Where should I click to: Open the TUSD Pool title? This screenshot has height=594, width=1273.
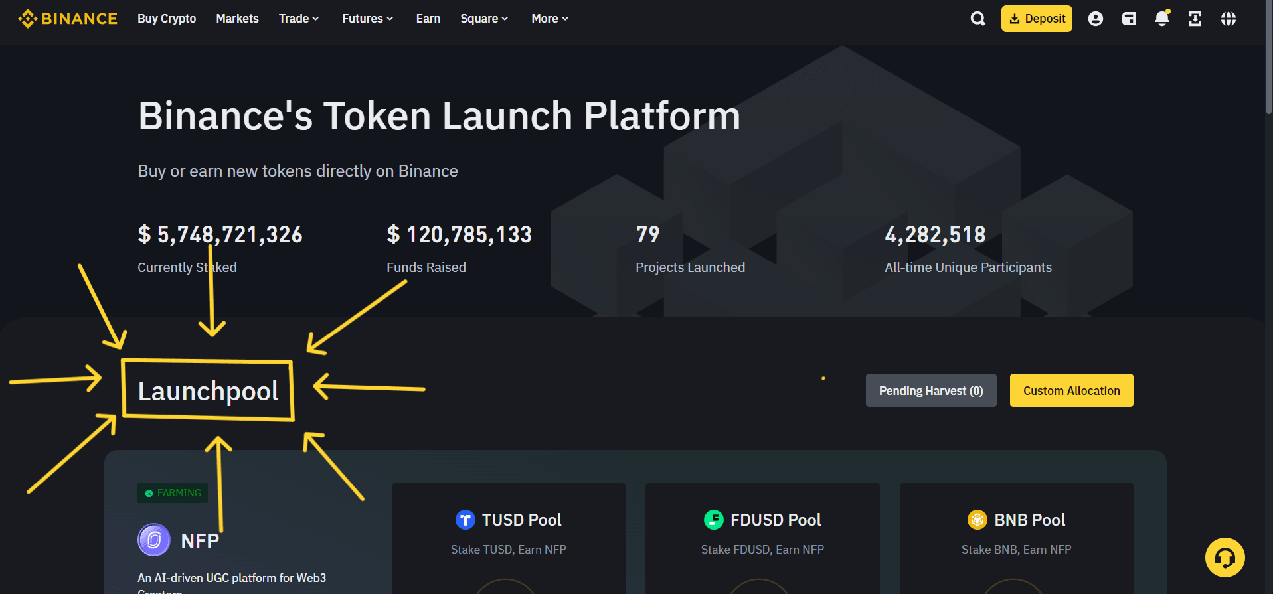[522, 520]
